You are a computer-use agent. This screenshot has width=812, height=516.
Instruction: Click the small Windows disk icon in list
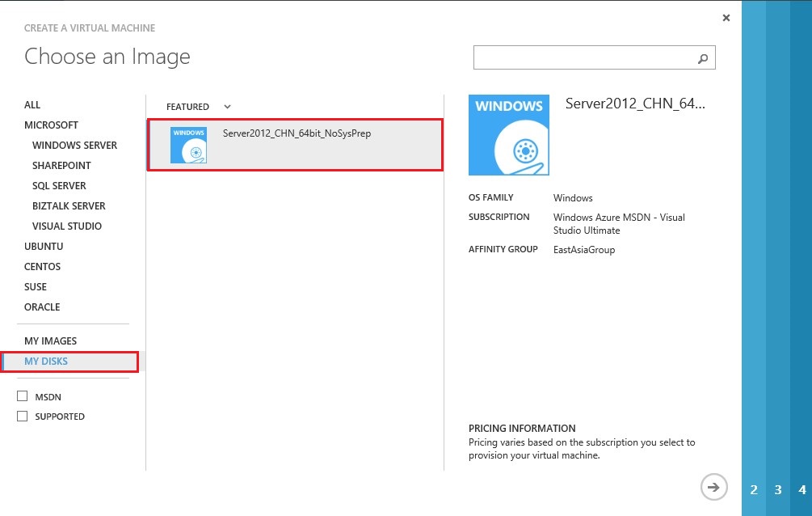click(x=188, y=146)
